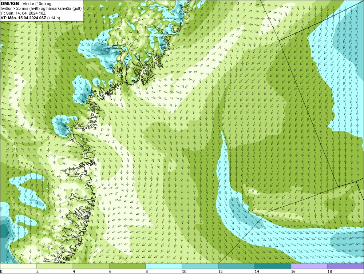Image resolution: width=364 pixels, height=274 pixels.
Task: Click the 'hviður > 25 m/s' description line
Action: point(41,9)
